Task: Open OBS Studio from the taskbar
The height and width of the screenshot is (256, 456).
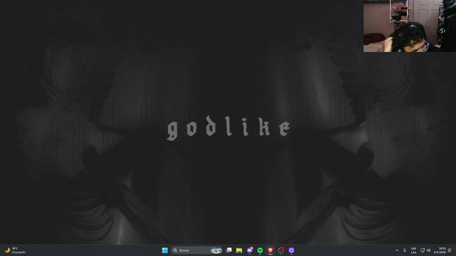Action: [x=281, y=250]
